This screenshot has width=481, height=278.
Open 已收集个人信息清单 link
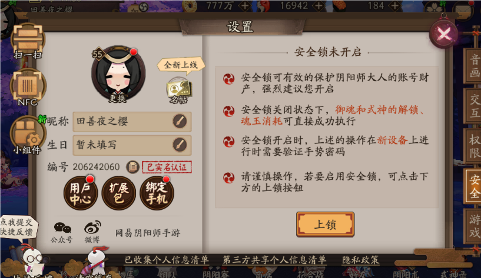(167, 260)
